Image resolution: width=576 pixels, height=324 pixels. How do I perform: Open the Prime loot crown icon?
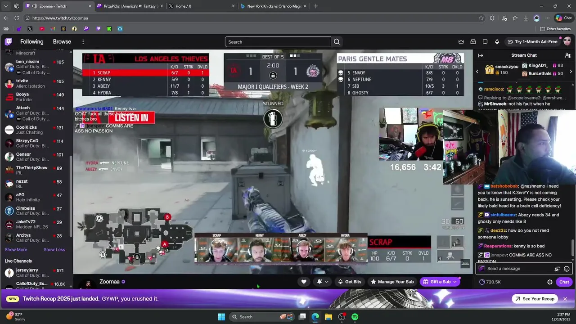click(461, 42)
